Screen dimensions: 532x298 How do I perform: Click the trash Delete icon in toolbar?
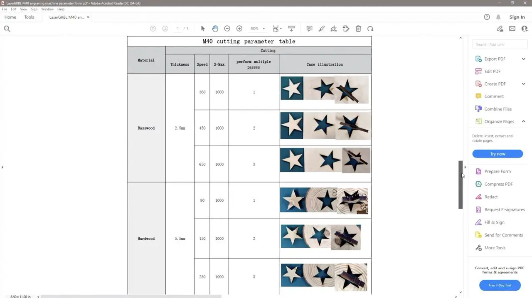(x=358, y=29)
